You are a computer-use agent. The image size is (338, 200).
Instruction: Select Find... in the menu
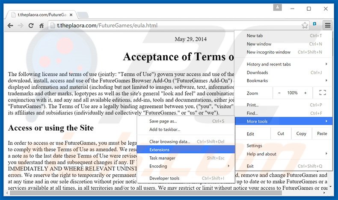(284, 113)
